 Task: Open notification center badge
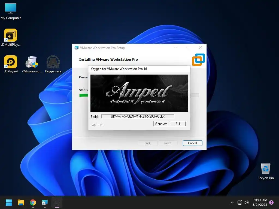[x=271, y=202]
